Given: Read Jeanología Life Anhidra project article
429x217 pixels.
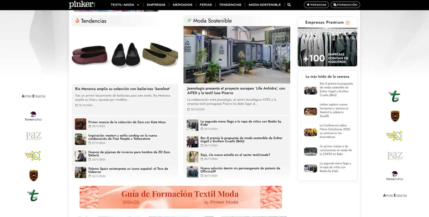Looking at the screenshot, I should (236, 90).
